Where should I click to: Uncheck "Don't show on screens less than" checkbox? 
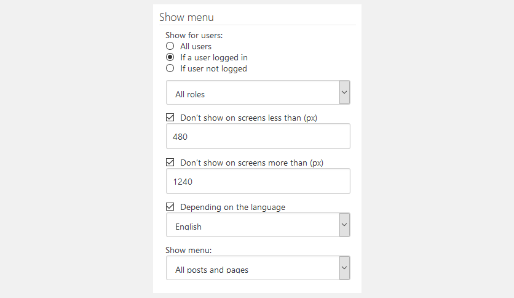coord(170,117)
